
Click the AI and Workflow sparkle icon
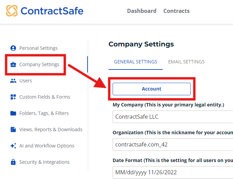pyautogui.click(x=13, y=146)
